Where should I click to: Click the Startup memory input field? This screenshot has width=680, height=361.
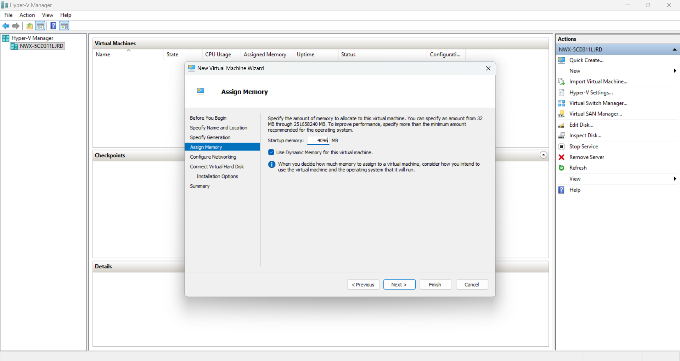pyautogui.click(x=318, y=141)
